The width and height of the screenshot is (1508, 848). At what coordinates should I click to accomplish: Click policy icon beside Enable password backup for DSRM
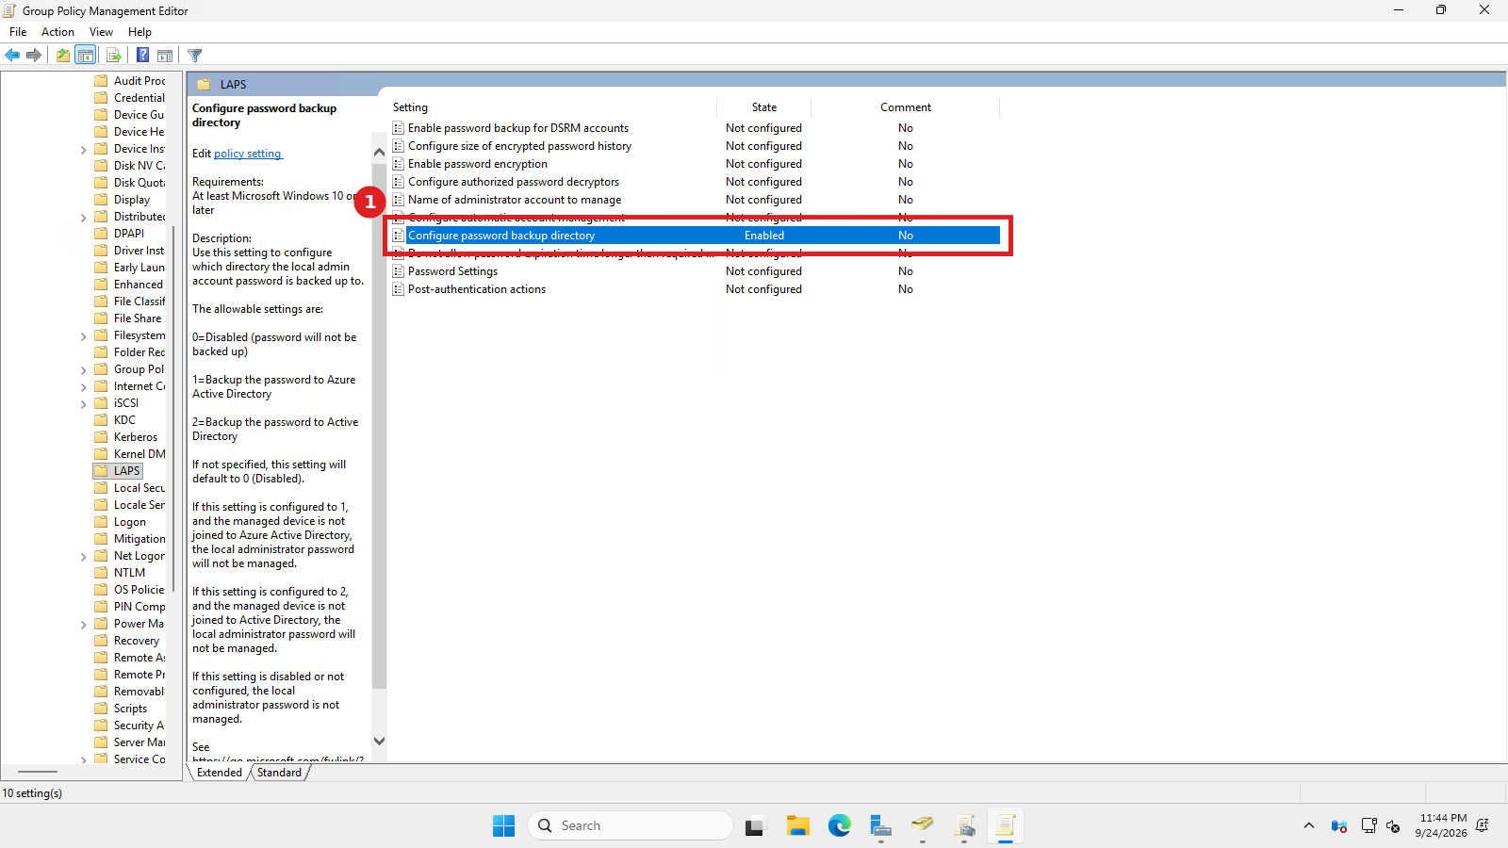[x=399, y=128]
